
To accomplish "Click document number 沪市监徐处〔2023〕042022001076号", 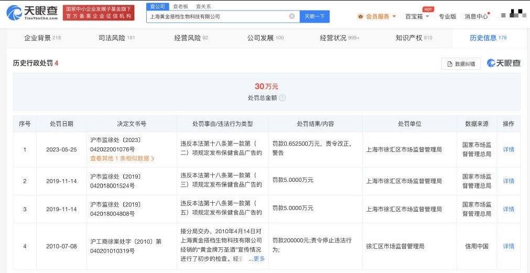I will [x=116, y=144].
